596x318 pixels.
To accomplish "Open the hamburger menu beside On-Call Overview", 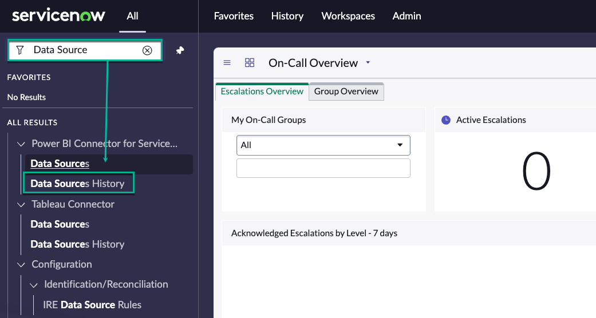I will pos(227,63).
